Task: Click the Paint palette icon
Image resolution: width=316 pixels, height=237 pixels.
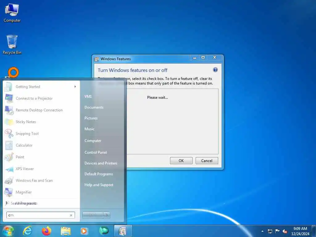Action: [x=9, y=157]
